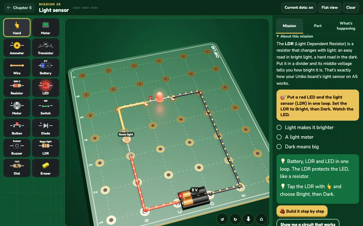
Task: Select the Switch component
Action: coord(46,108)
